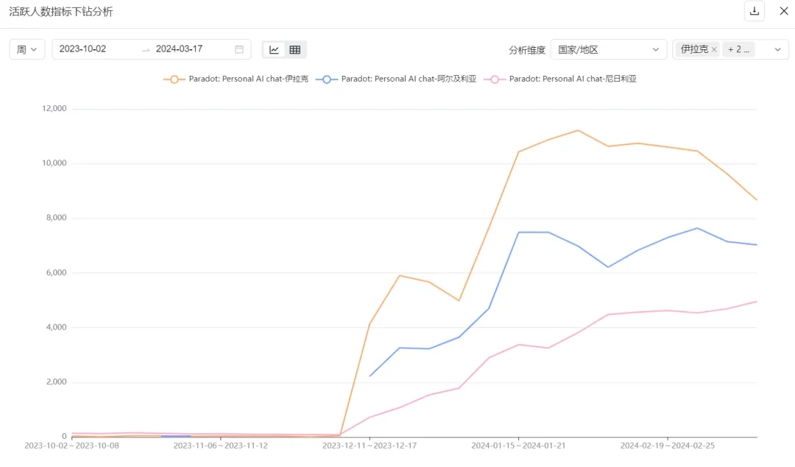Switch to line chart view

point(275,49)
